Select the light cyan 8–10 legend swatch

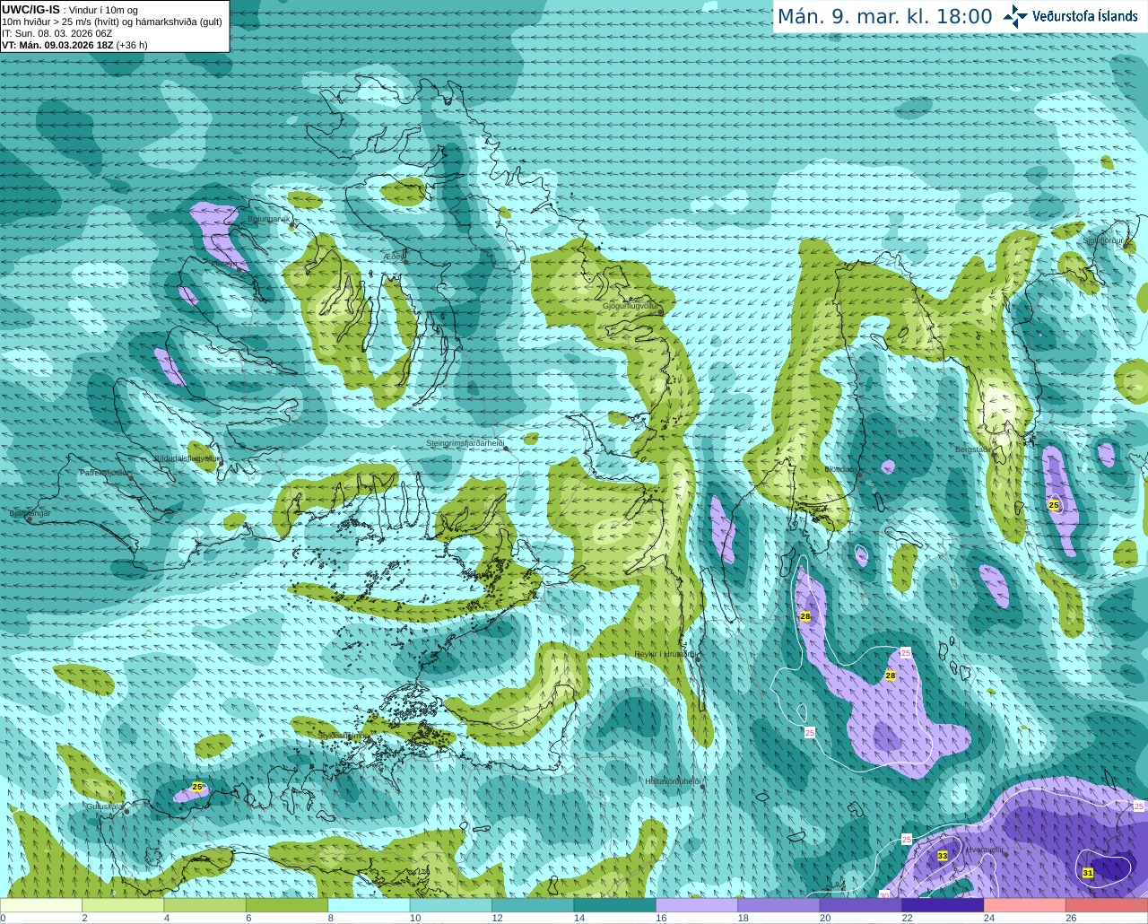tap(370, 905)
